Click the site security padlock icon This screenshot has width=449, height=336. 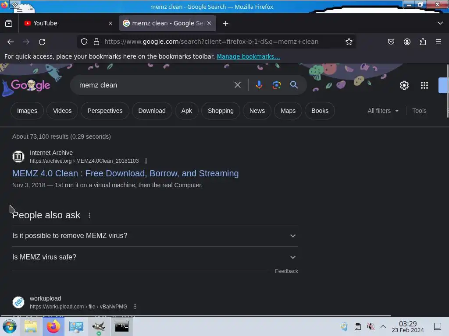pyautogui.click(x=96, y=42)
